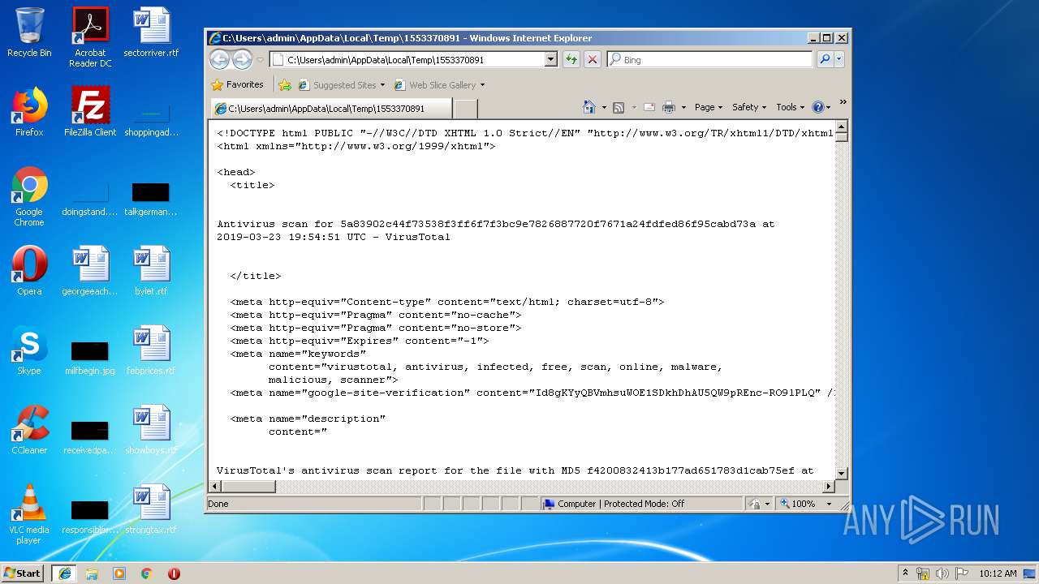1039x584 pixels.
Task: Click the RSS feeds icon
Action: pos(619,107)
